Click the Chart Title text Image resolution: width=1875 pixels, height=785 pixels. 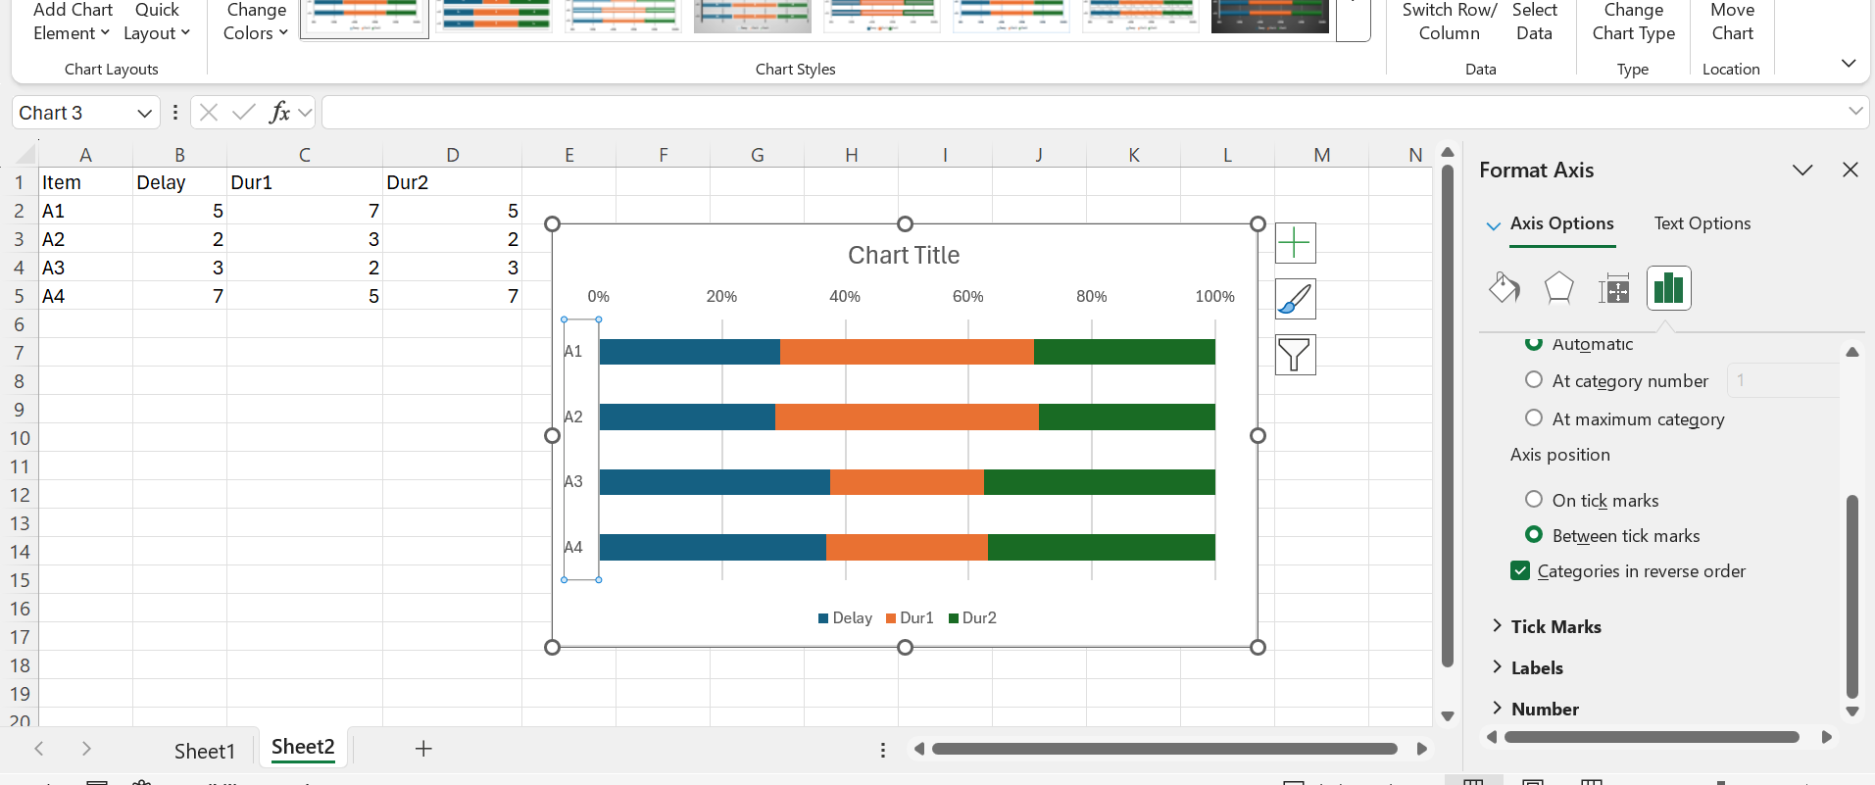(x=904, y=255)
